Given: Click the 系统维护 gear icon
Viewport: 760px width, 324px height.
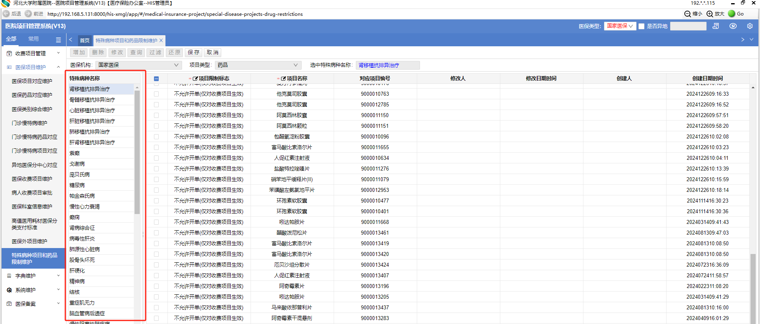Looking at the screenshot, I should (9, 290).
